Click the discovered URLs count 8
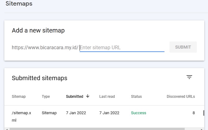 point(194,113)
